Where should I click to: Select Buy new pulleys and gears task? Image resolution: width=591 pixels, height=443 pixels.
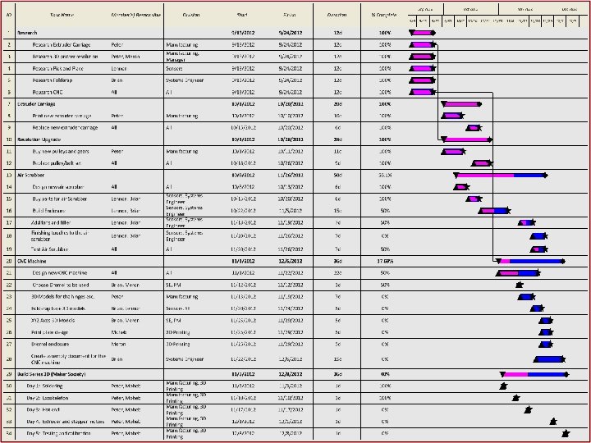[60, 152]
